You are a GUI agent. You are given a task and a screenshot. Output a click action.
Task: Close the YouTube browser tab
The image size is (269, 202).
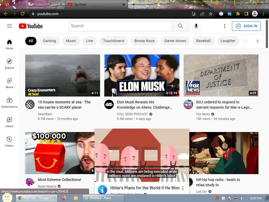tap(124, 4)
